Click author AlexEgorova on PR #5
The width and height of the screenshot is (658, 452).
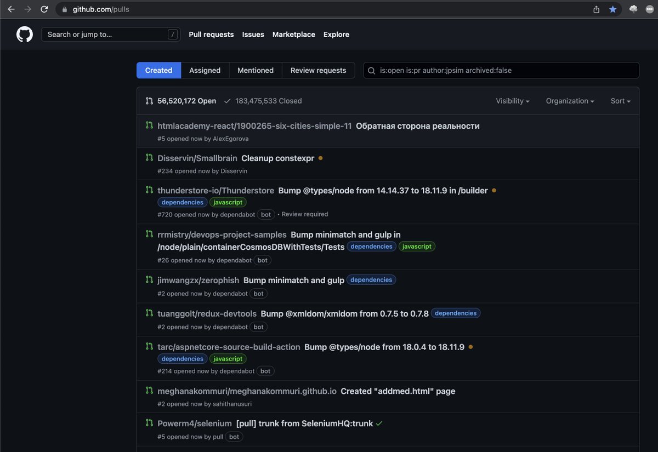click(231, 139)
